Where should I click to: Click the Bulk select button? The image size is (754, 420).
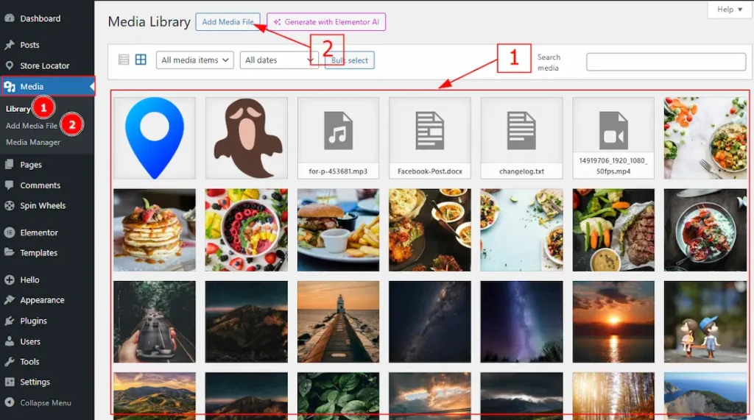click(x=350, y=60)
